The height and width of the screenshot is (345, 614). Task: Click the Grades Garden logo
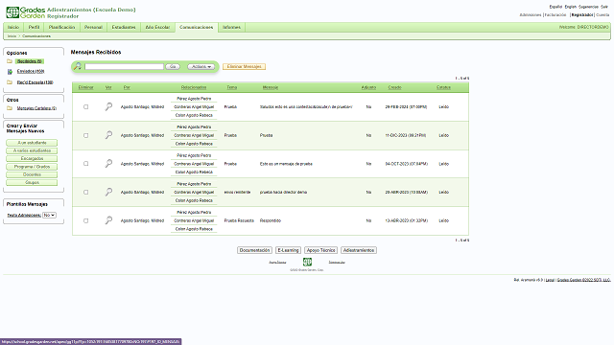tap(26, 12)
